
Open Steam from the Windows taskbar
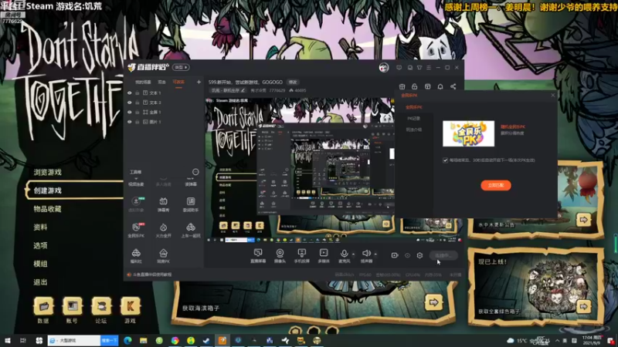tap(206, 340)
